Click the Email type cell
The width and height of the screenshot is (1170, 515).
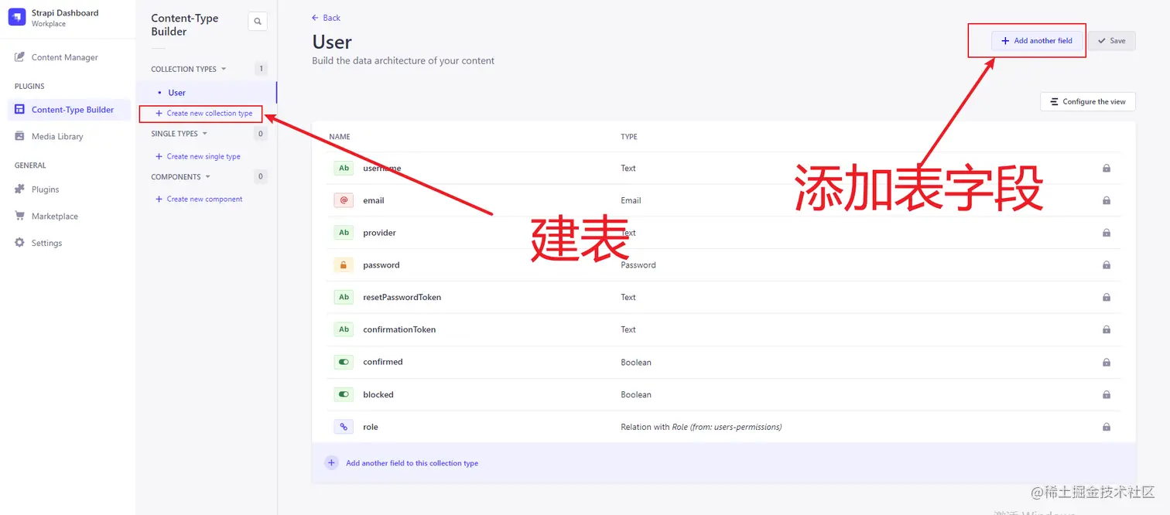pos(631,200)
